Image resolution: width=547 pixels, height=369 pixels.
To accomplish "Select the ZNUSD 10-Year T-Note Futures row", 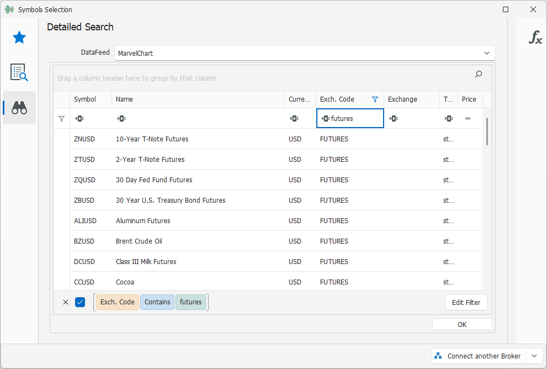I will [268, 139].
